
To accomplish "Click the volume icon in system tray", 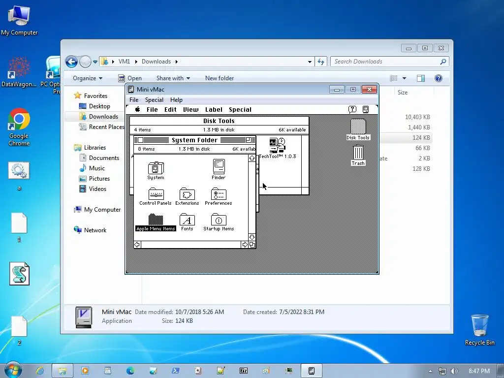I will tap(454, 371).
